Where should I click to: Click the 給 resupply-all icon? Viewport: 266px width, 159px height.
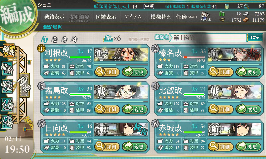(108, 38)
